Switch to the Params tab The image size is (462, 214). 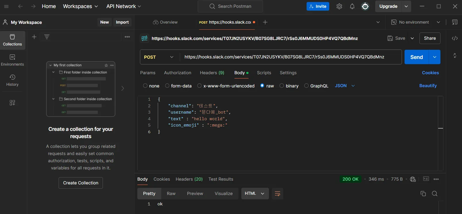[x=148, y=73]
